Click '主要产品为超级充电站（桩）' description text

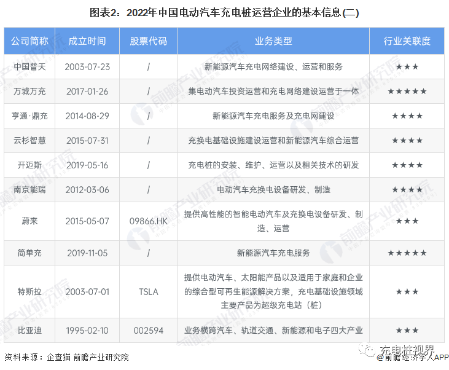[x=271, y=305]
